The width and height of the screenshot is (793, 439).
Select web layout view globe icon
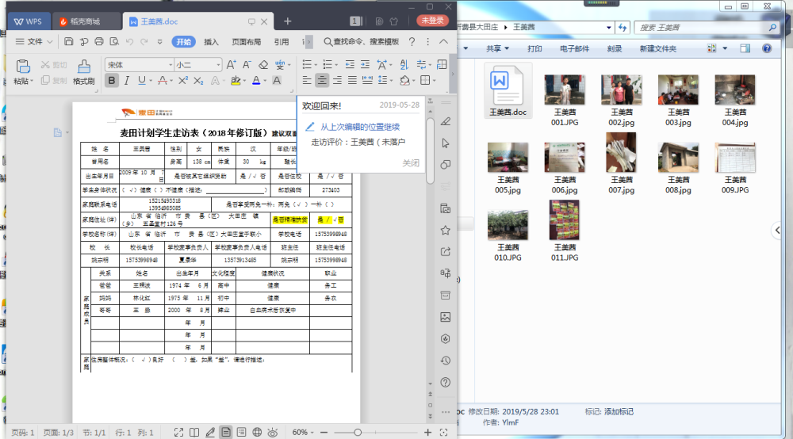point(257,433)
